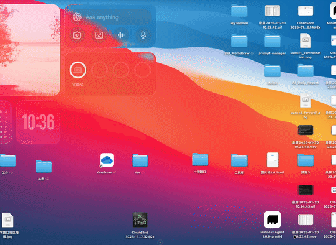Open the pink lake photo widget
This screenshot has width=336, height=245.
pos(30,50)
